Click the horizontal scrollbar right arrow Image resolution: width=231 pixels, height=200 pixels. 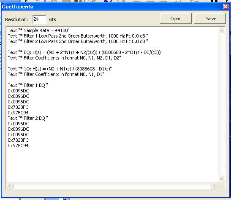214,186
